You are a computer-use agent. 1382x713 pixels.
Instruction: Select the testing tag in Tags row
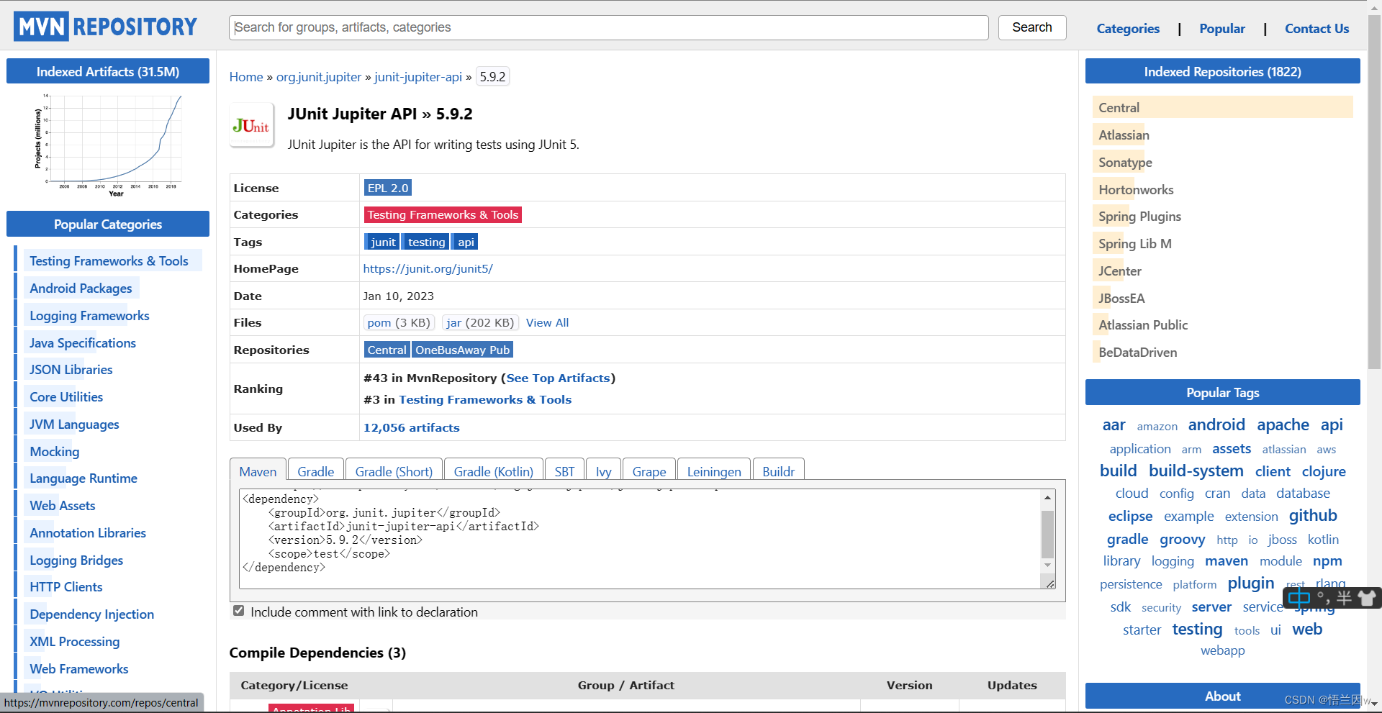click(x=426, y=242)
